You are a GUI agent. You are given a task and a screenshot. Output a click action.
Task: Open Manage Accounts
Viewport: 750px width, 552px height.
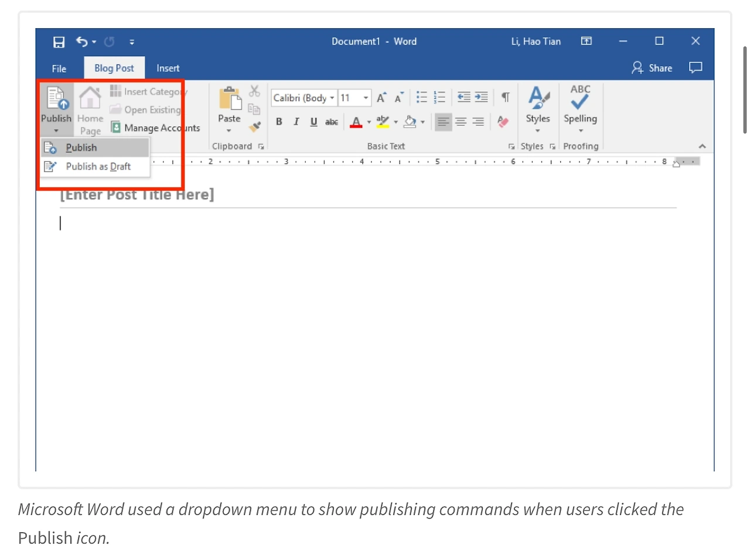pyautogui.click(x=155, y=128)
